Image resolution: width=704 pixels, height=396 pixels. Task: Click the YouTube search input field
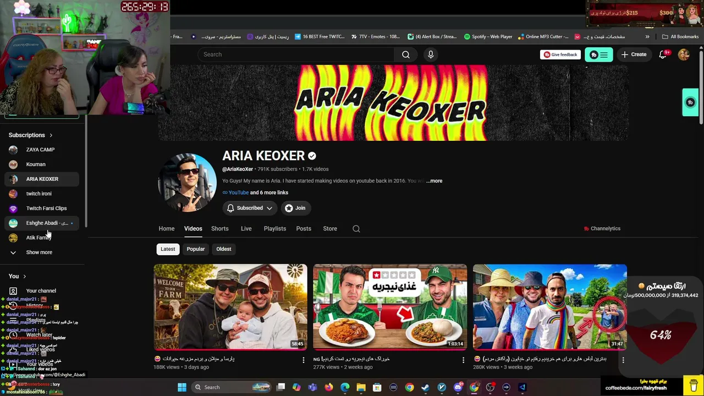coord(296,54)
